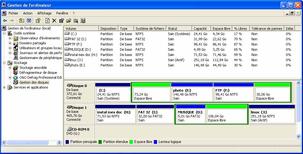303x154 pixels.
Task: Toggle the show/hide console tree icon
Action: coord(29,21)
